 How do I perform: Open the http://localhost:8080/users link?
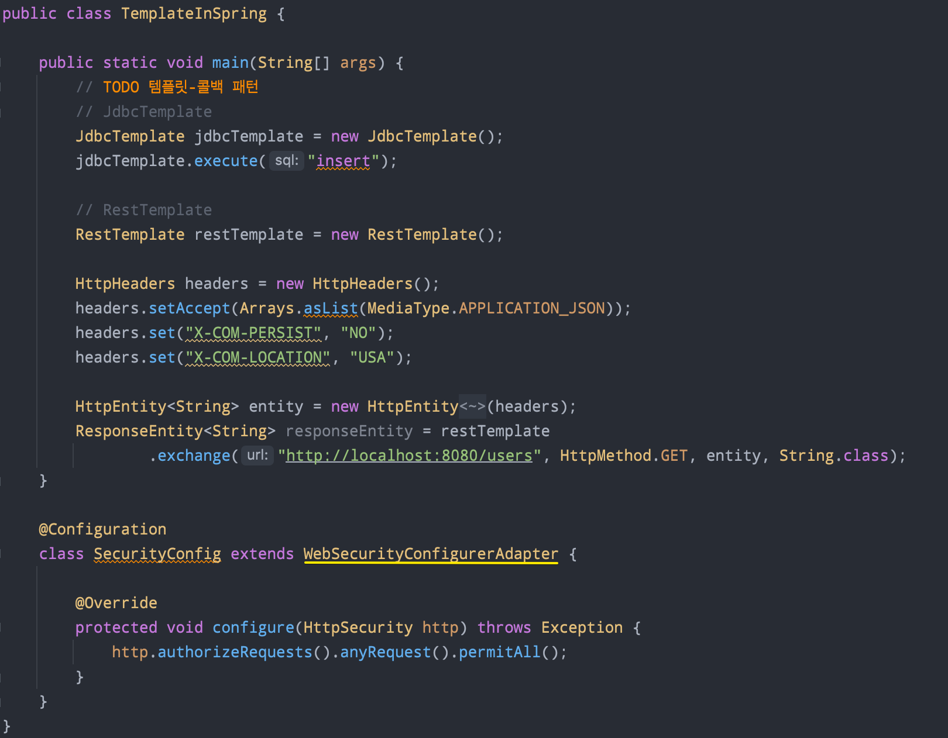409,456
